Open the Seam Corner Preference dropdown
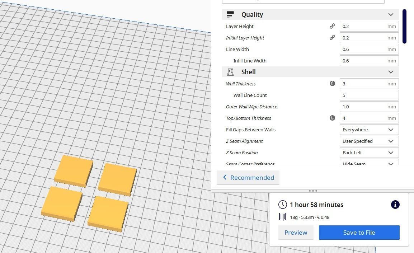This screenshot has width=414, height=253. (x=369, y=162)
